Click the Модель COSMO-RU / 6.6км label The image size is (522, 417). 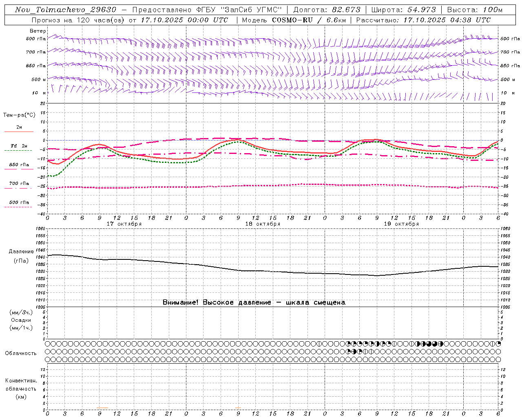coord(294,20)
